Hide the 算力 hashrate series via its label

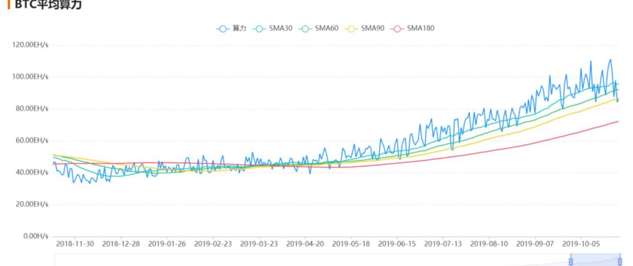[239, 28]
